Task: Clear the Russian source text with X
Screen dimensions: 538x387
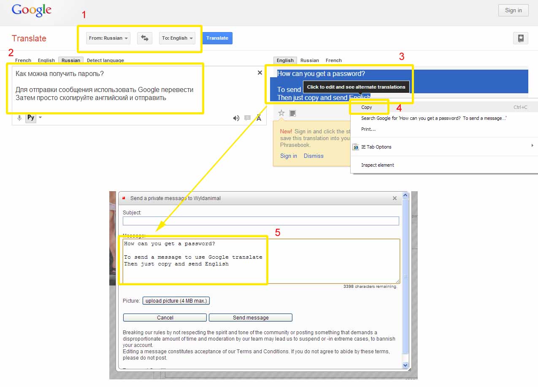Action: click(x=260, y=73)
